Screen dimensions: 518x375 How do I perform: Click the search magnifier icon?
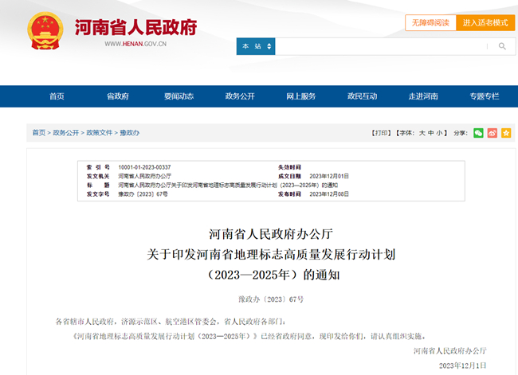(502, 46)
